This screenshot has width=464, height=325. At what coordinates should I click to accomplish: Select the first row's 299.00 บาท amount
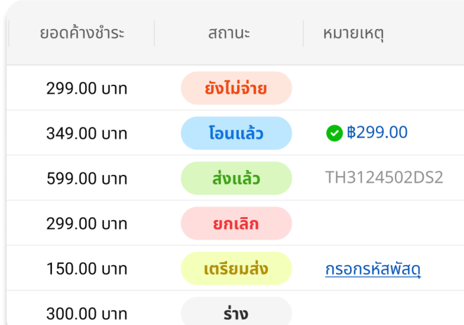click(87, 88)
